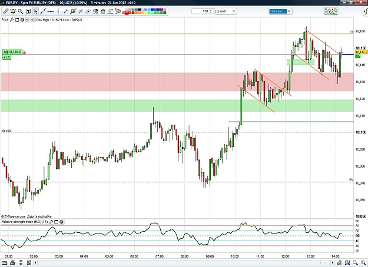Select the vertical line drawing tool

58,11
